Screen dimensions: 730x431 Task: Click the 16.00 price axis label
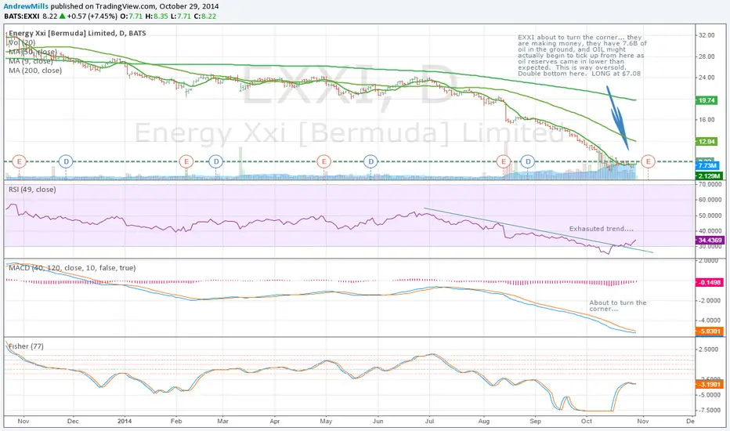pyautogui.click(x=707, y=119)
